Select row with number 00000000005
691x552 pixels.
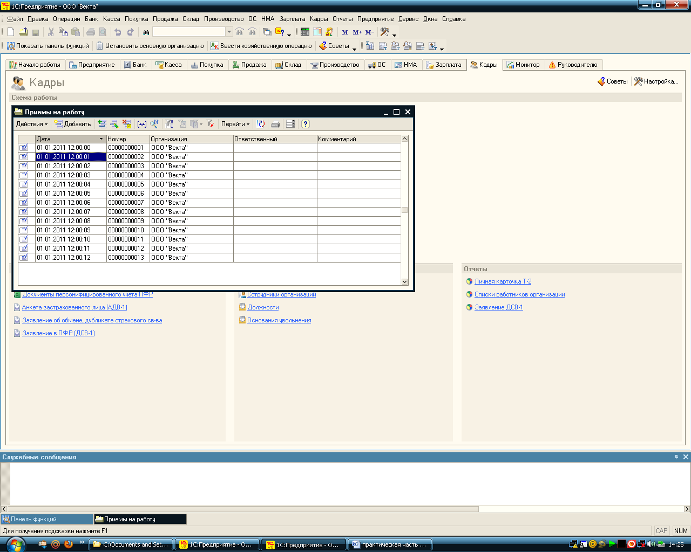209,184
